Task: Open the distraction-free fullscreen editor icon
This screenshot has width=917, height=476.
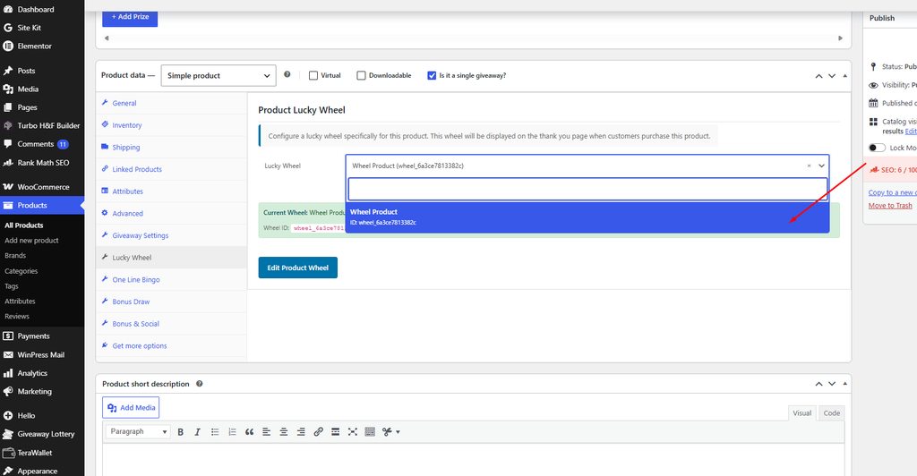Action: click(353, 431)
